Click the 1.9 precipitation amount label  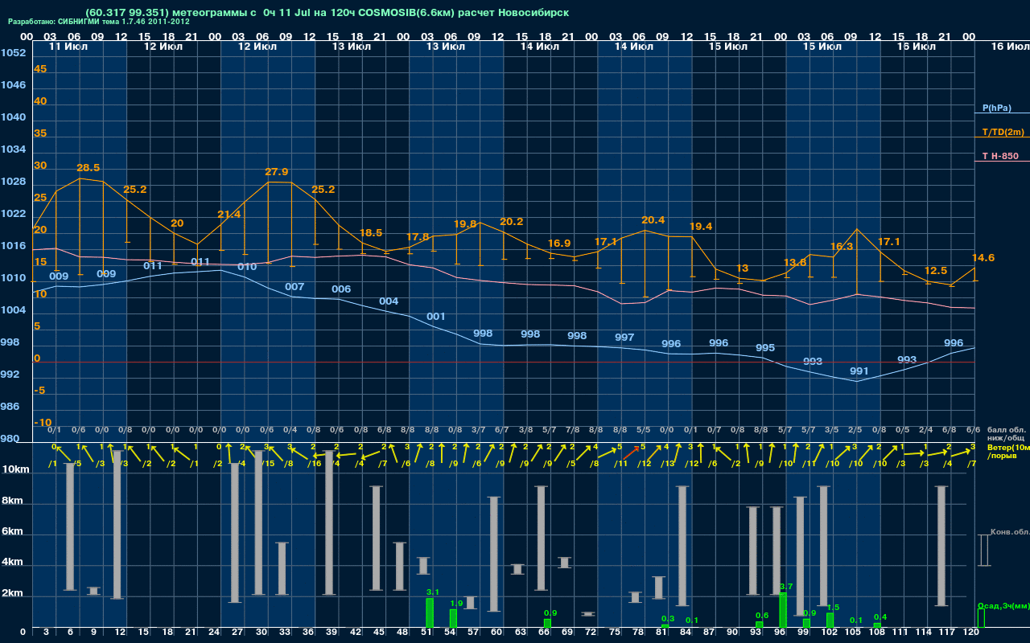pos(456,604)
